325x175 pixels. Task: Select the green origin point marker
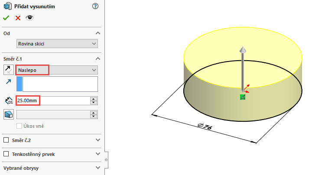coord(243,97)
